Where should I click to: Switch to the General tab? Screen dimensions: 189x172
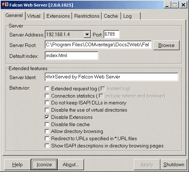[x=14, y=16]
